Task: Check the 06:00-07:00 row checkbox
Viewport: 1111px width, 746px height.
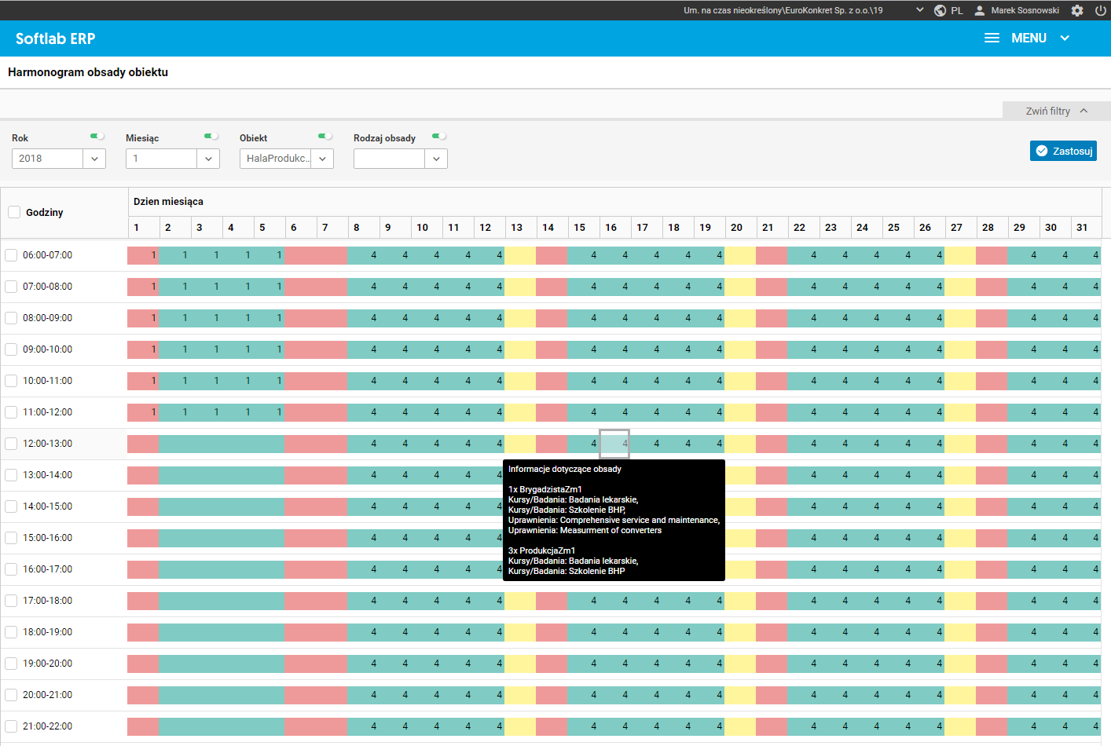Action: point(11,255)
